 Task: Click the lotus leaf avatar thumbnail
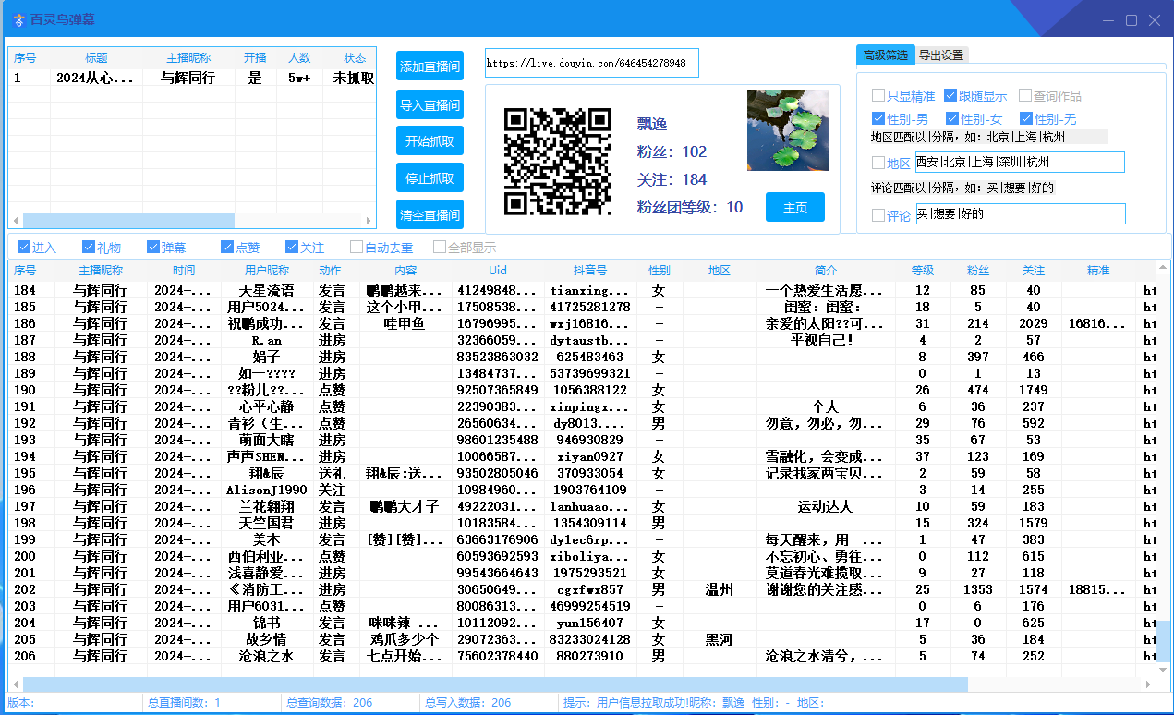tap(787, 130)
